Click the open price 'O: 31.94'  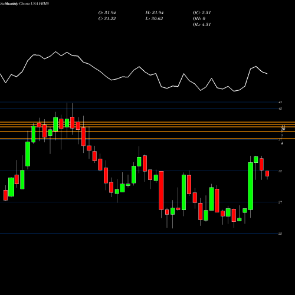coord(107,13)
